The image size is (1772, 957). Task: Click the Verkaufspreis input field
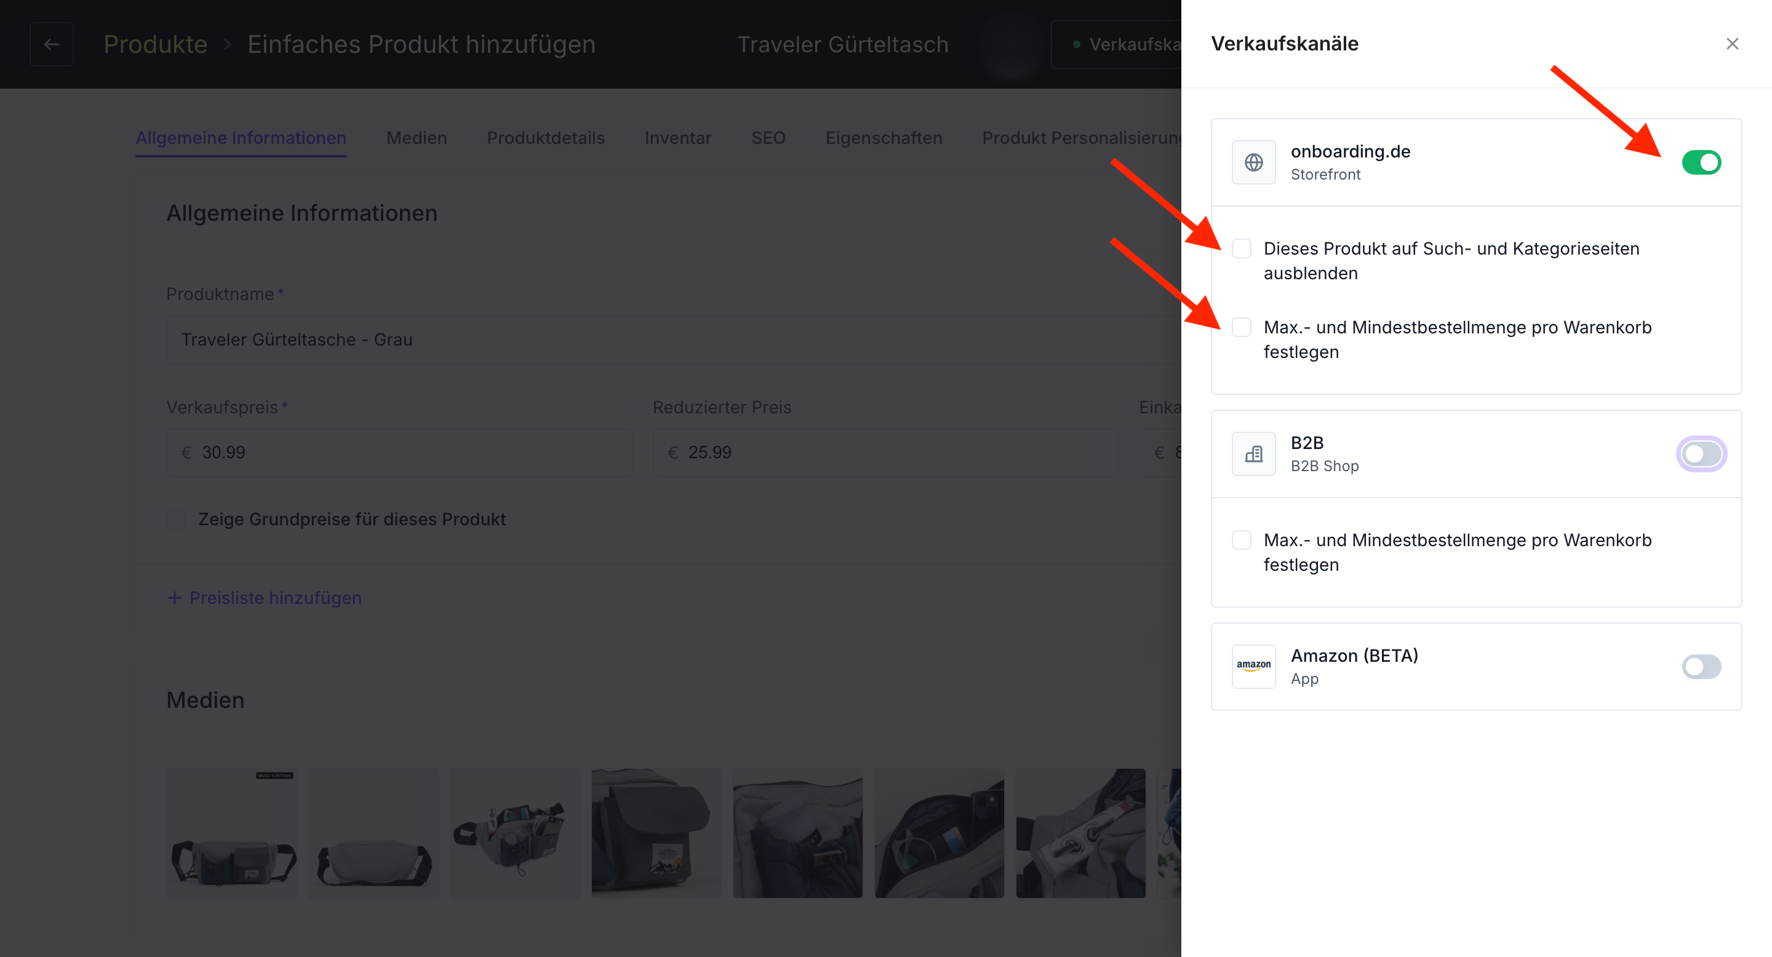point(399,453)
